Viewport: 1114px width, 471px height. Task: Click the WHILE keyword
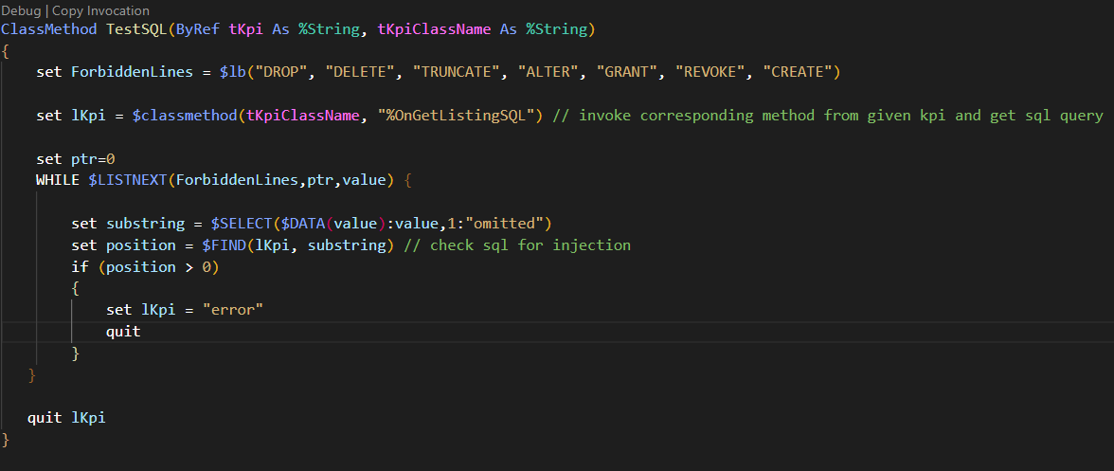(x=58, y=180)
